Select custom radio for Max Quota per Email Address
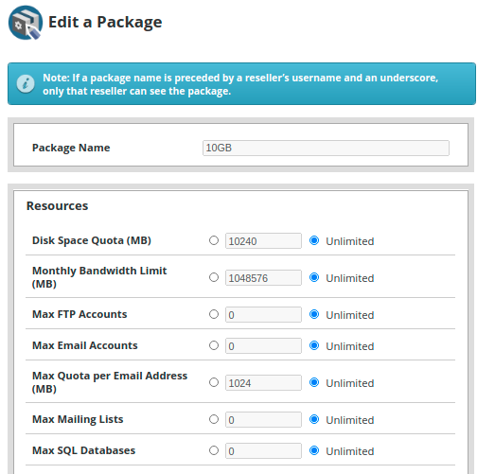Screen dimensions: 495x474 [x=214, y=382]
